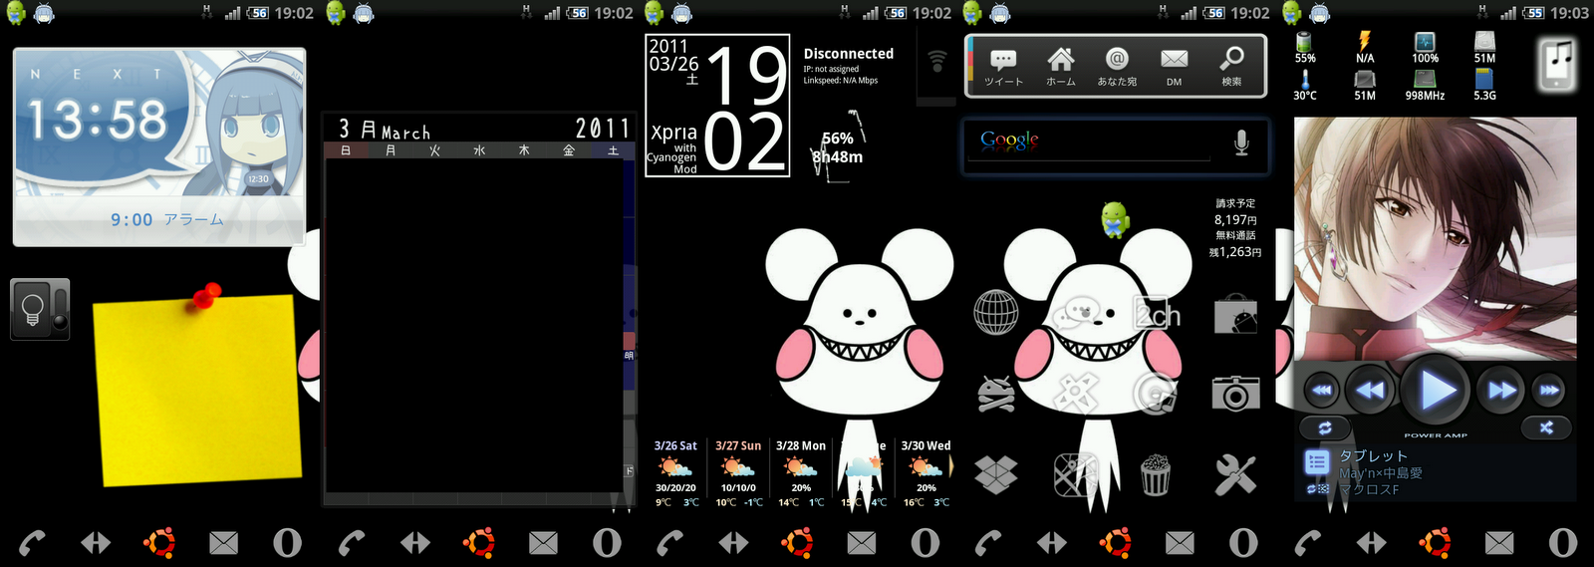Viewport: 1594px width, 567px height.
Task: Tap the PowerAmp album art image
Action: (1435, 239)
